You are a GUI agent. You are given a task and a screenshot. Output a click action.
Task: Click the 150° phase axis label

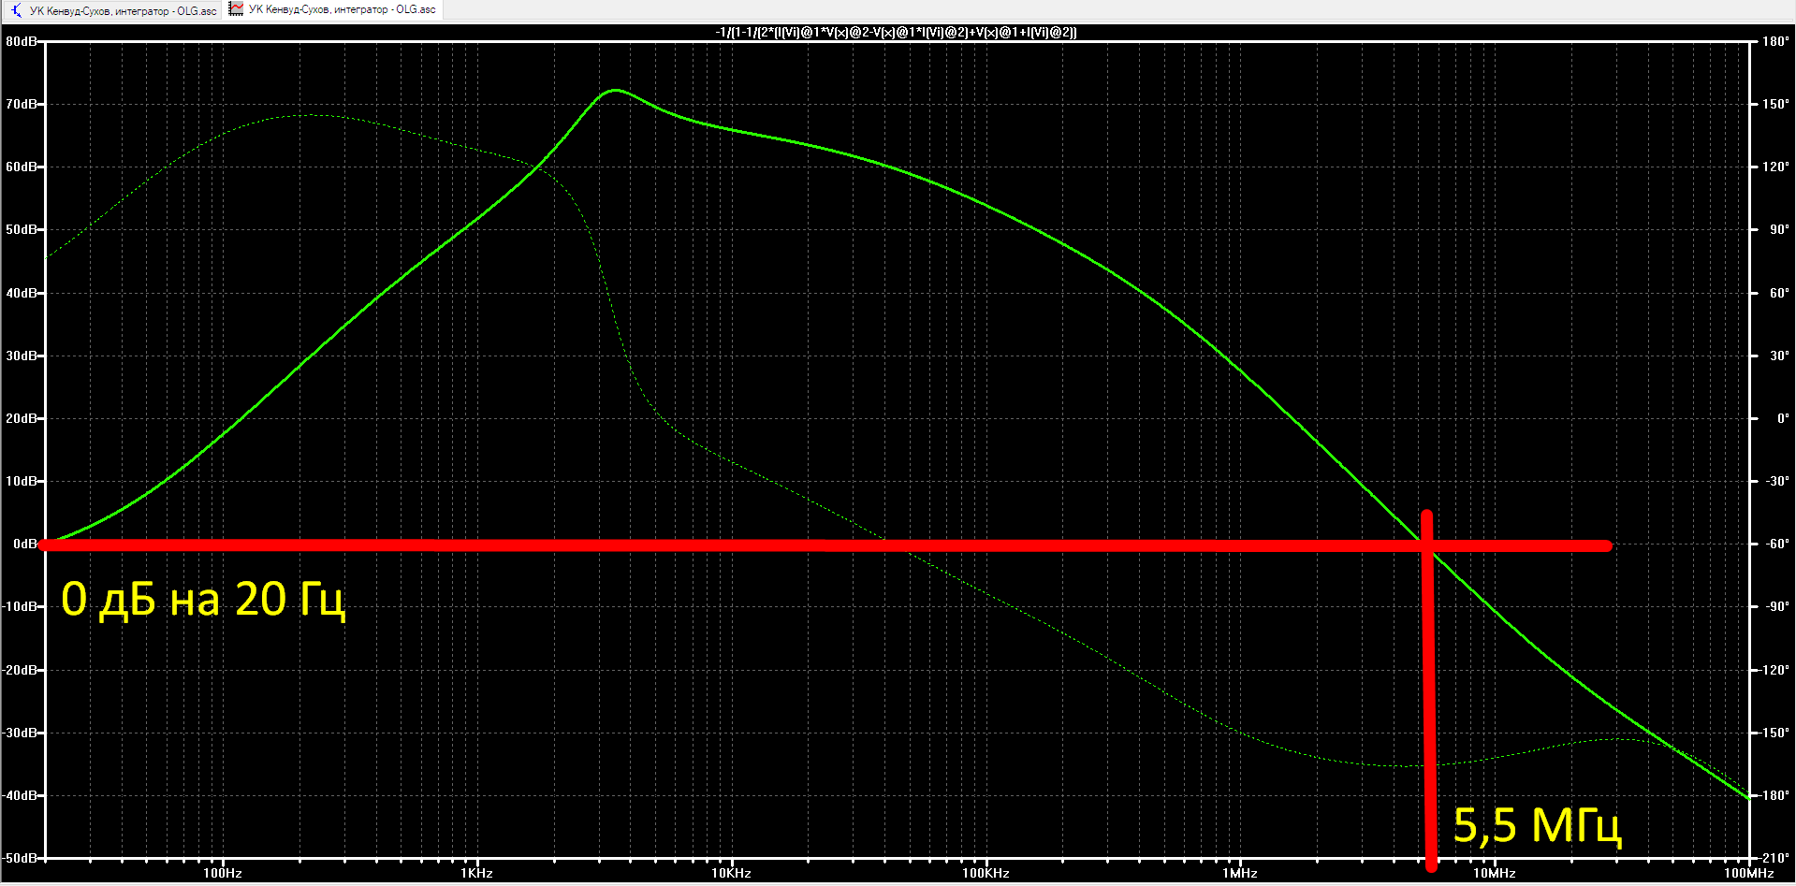(1775, 104)
